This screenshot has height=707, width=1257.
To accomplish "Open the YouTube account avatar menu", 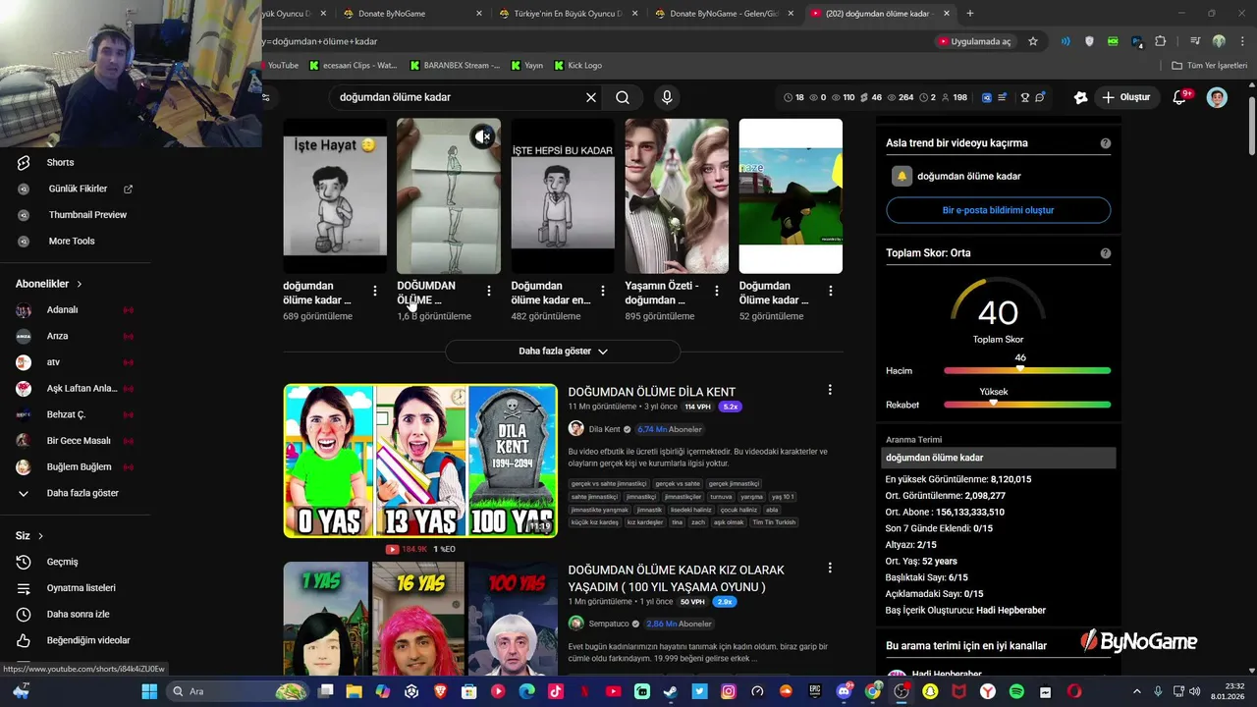I will 1217,97.
